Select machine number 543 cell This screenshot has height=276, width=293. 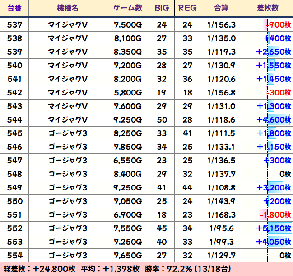[x=14, y=106]
